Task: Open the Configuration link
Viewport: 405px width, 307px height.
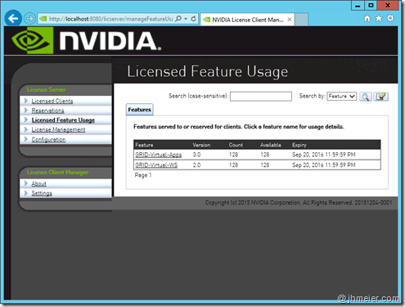Action: coord(48,139)
